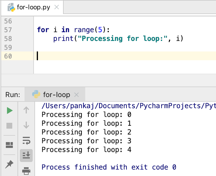Click the Python icon on Run tab
The height and width of the screenshot is (176, 216).
(36, 94)
